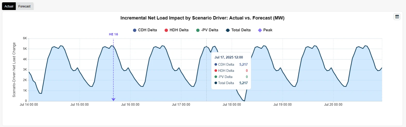The height and width of the screenshot is (127, 406).
Task: Toggle CDH Delta series in legend
Action: tap(145, 30)
